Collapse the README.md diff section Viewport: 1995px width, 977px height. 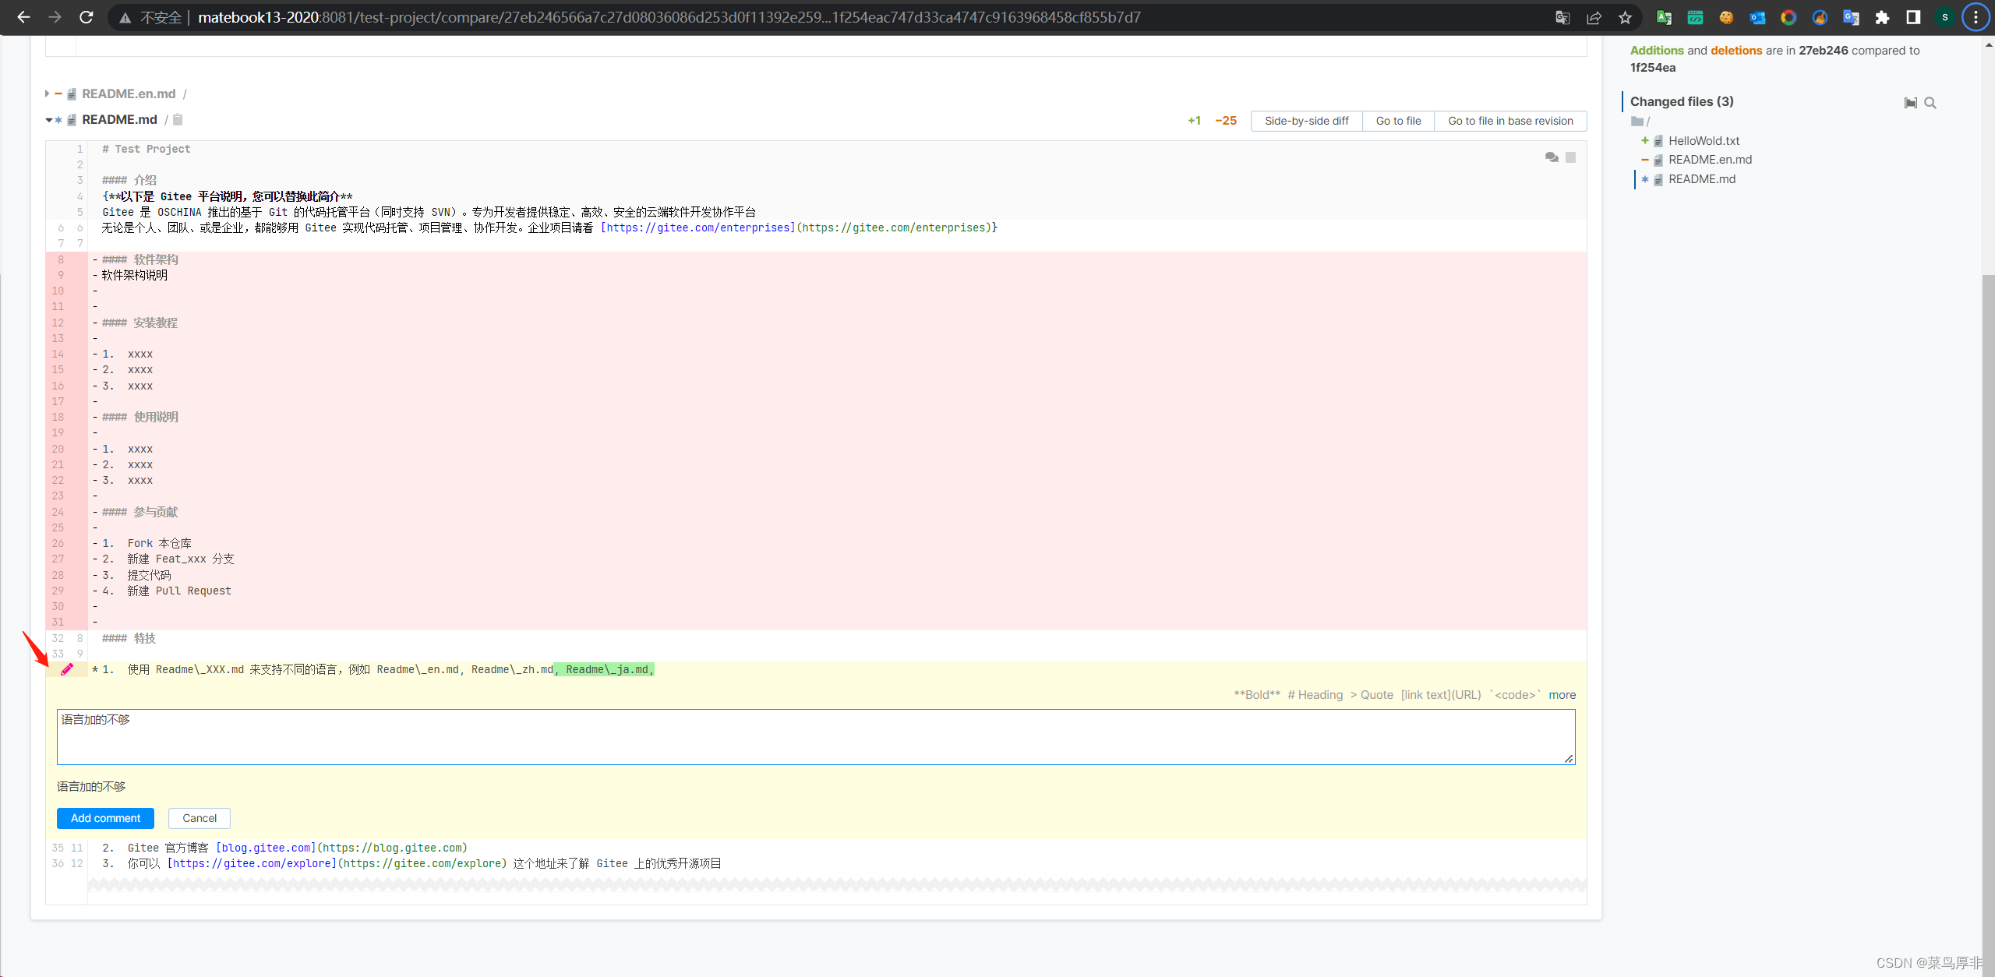(48, 120)
